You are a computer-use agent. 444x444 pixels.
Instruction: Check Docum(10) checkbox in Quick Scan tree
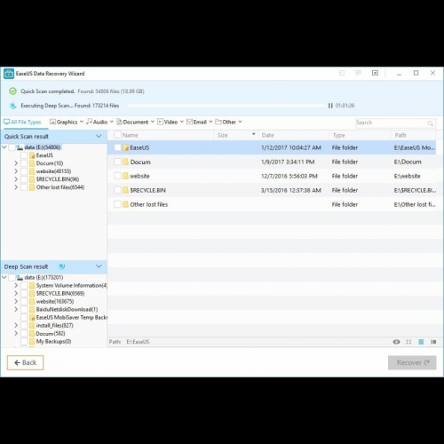click(x=24, y=163)
